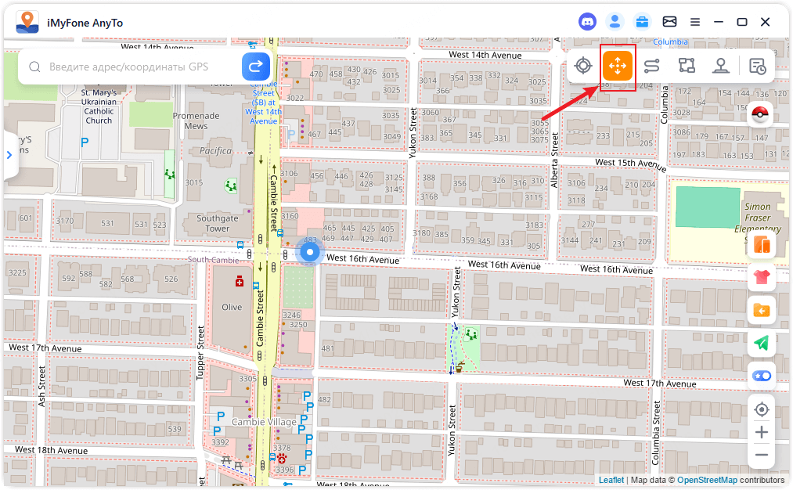The image size is (793, 490).
Task: Open the orange devices panel icon
Action: coord(762,245)
